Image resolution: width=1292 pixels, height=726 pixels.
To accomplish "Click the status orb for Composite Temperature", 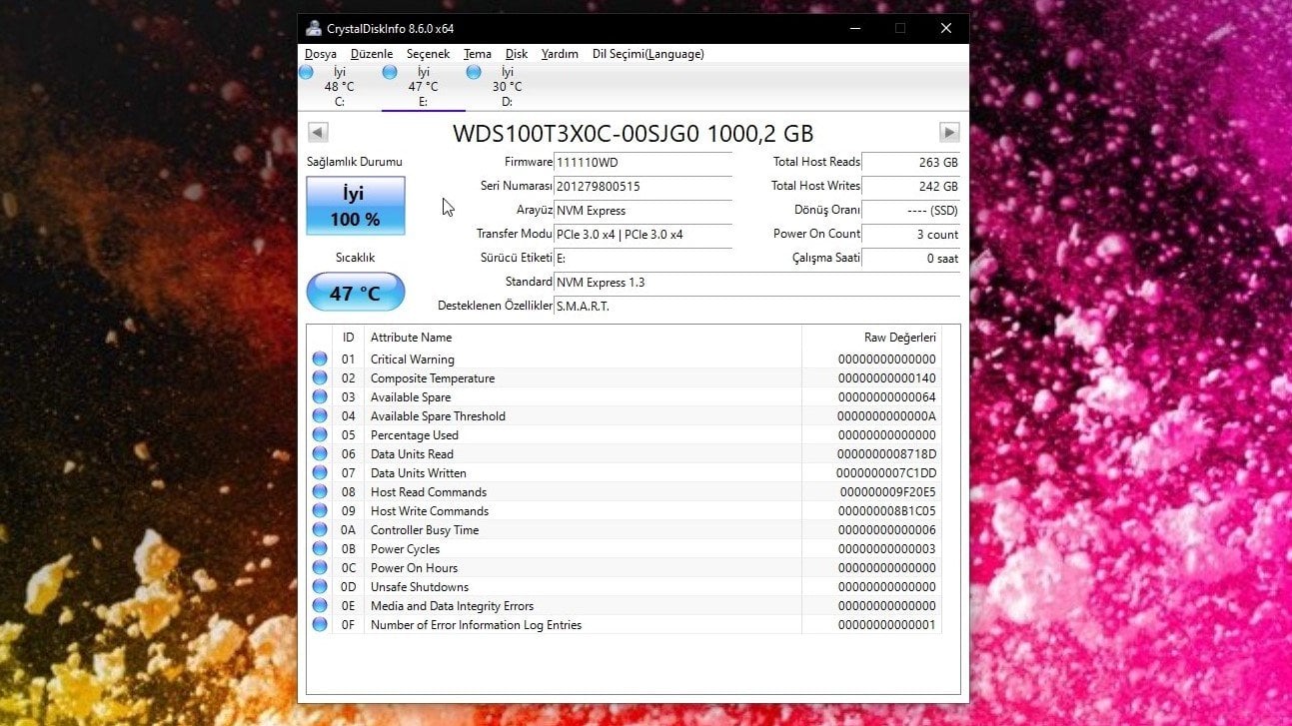I will pos(320,377).
